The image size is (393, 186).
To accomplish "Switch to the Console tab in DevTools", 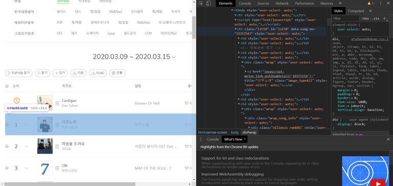I will click(x=245, y=4).
